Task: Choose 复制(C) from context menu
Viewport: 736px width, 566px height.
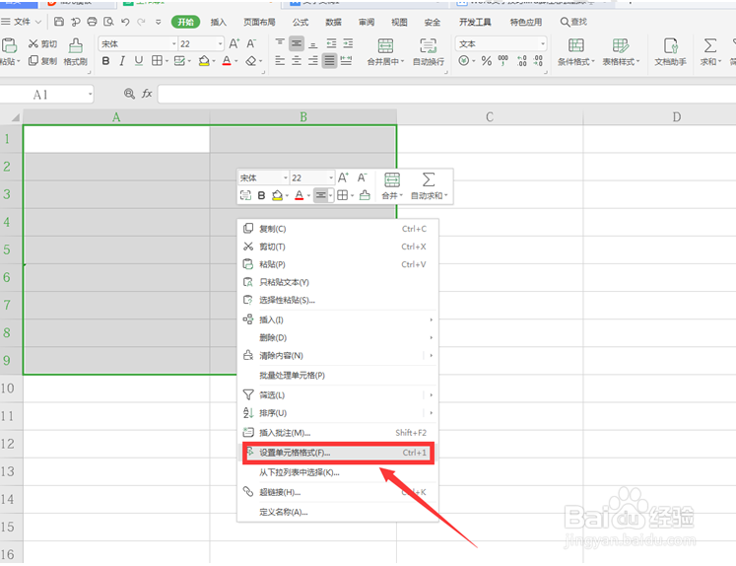Action: (338, 229)
